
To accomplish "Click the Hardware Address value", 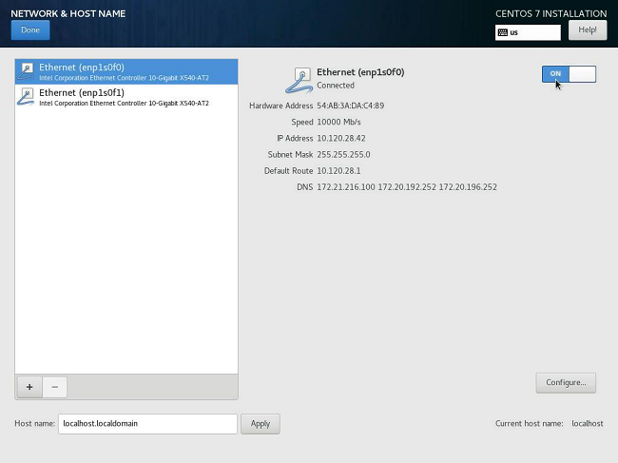I will pos(350,106).
